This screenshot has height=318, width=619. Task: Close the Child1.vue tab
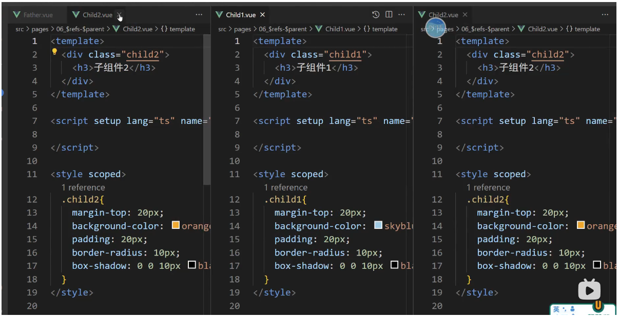coord(262,15)
